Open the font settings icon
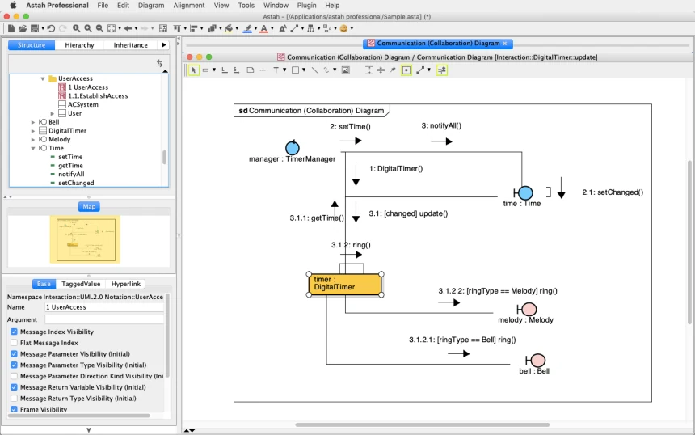 [x=282, y=28]
